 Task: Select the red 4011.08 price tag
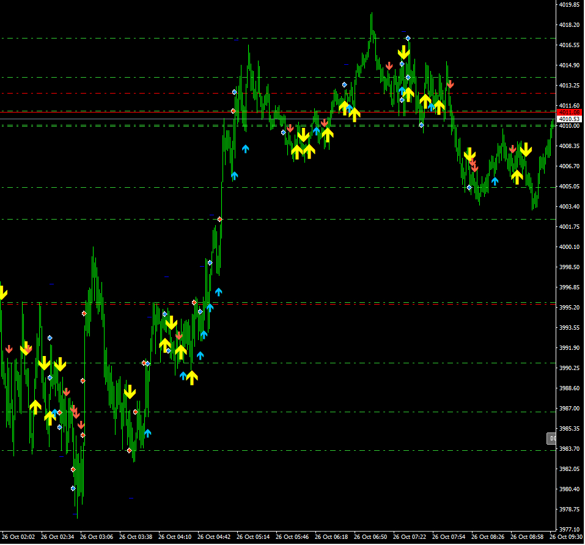tap(569, 113)
